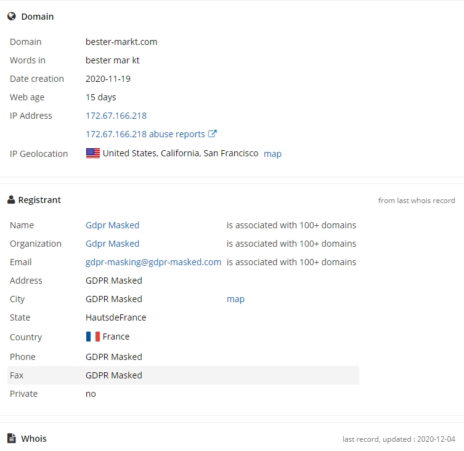The height and width of the screenshot is (451, 464).
Task: Click the Fax row highlighted in gray
Action: [x=183, y=375]
